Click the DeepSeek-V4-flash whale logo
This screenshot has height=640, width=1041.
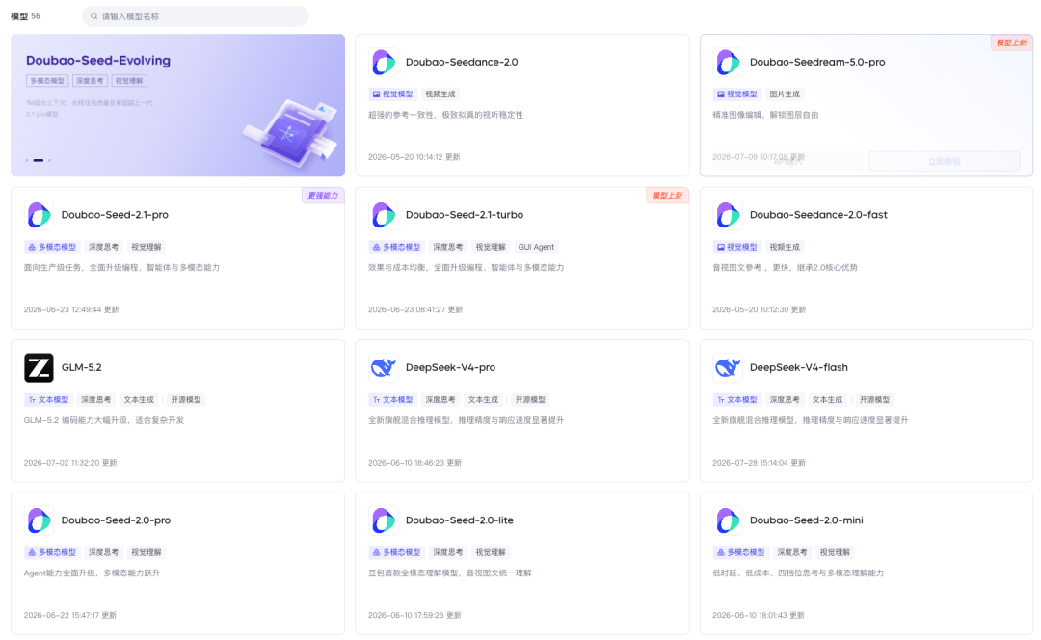728,368
